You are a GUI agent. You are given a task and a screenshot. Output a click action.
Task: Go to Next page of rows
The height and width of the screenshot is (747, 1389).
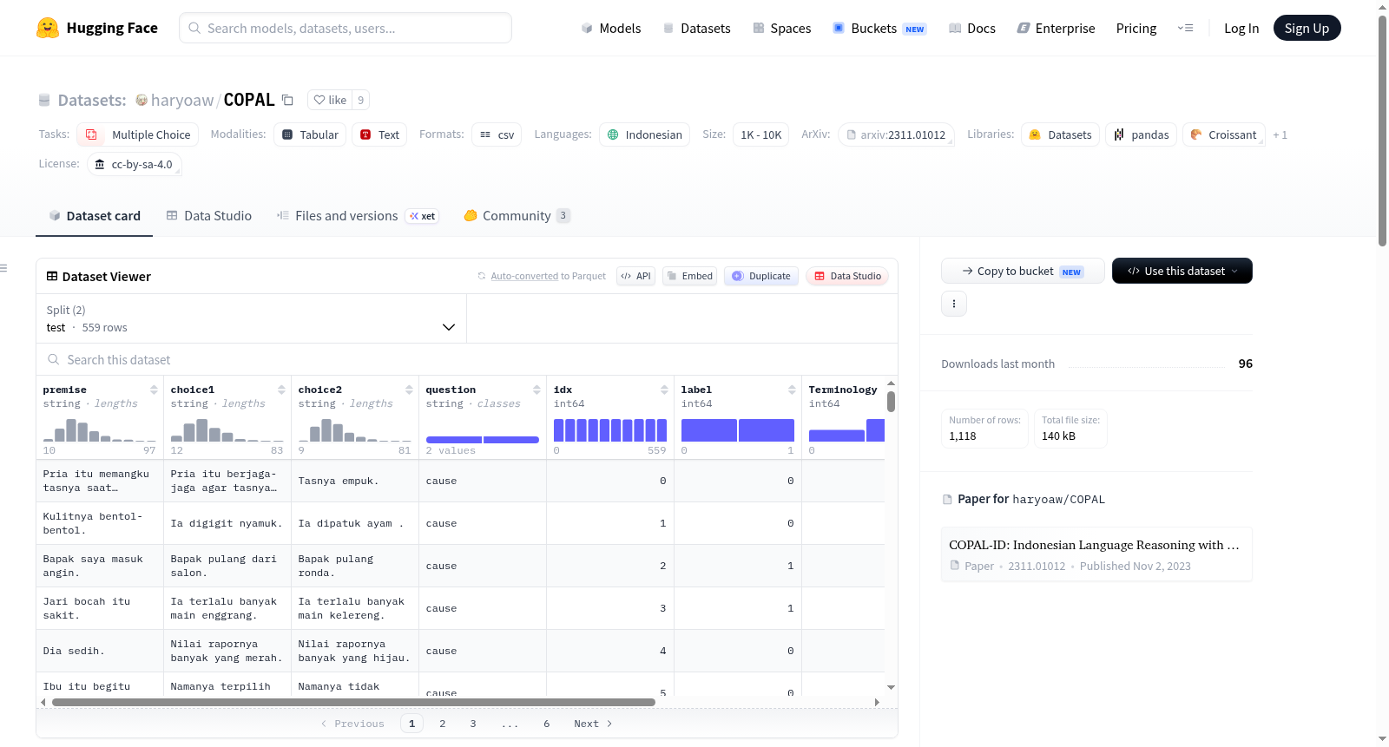[593, 724]
